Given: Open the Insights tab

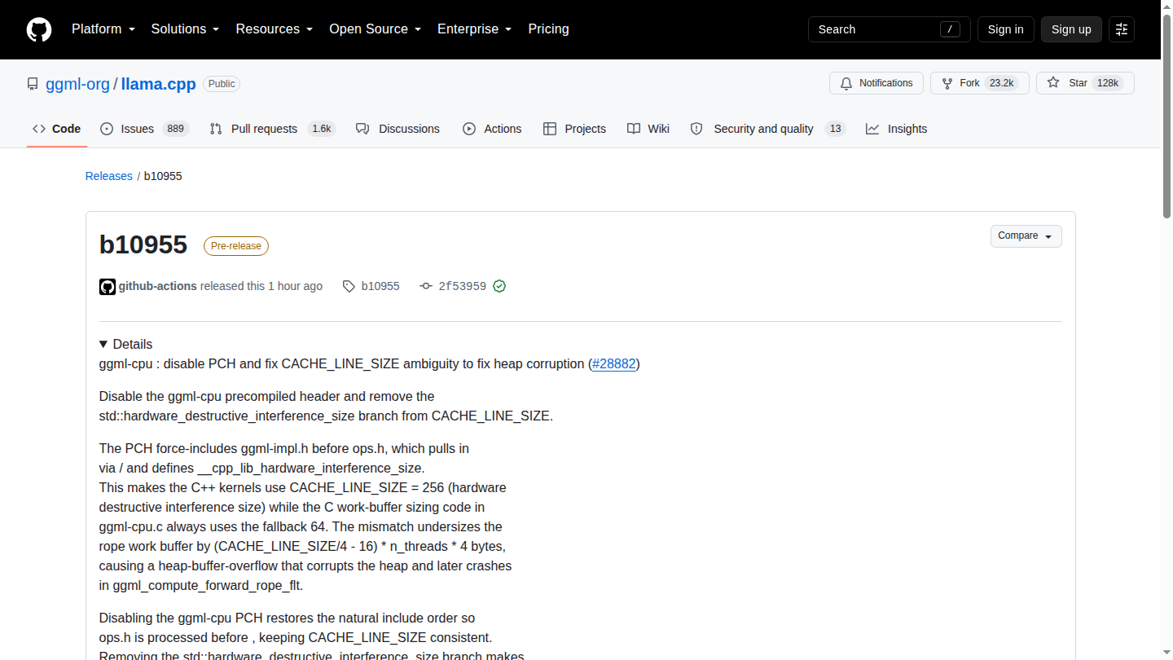Looking at the screenshot, I should click(x=897, y=129).
